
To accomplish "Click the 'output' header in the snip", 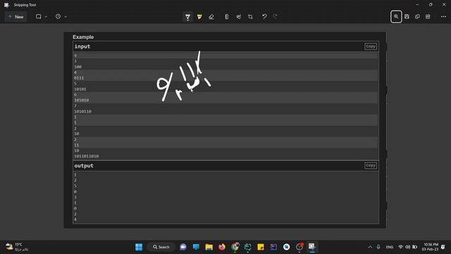I will 84,166.
